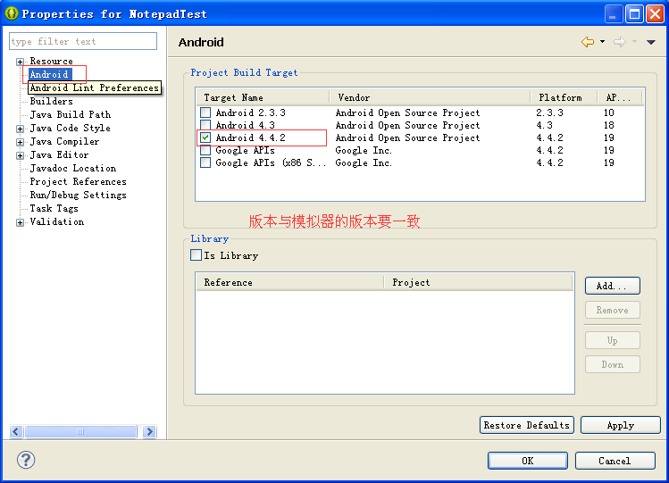Screen dimensions: 669x483
Task: Open the back history dropdown arrow
Action: point(602,42)
